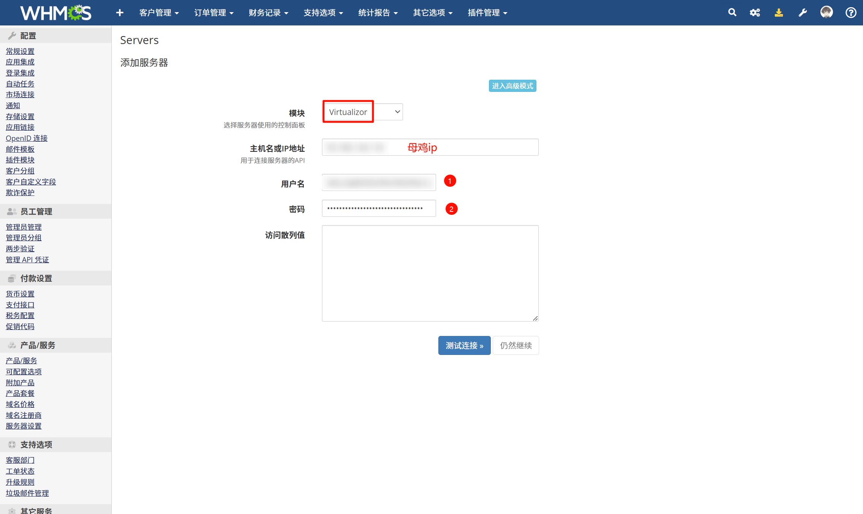Open the help question mark icon

[x=851, y=13]
